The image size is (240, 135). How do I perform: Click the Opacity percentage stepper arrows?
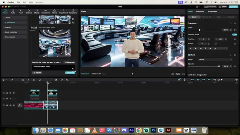coord(231,66)
